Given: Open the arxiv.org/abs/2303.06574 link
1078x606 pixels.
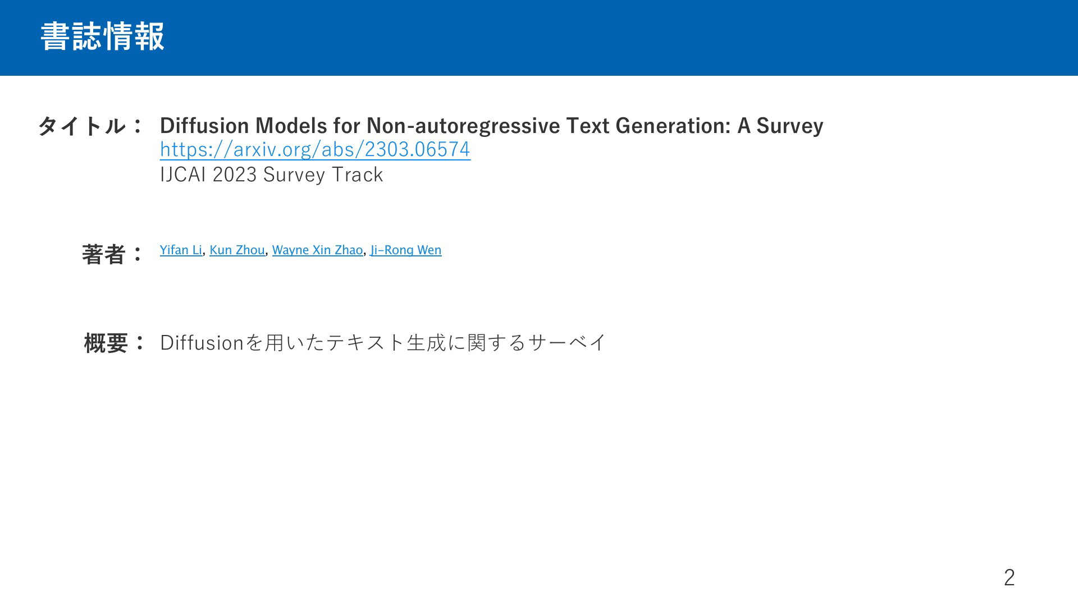Looking at the screenshot, I should [315, 149].
